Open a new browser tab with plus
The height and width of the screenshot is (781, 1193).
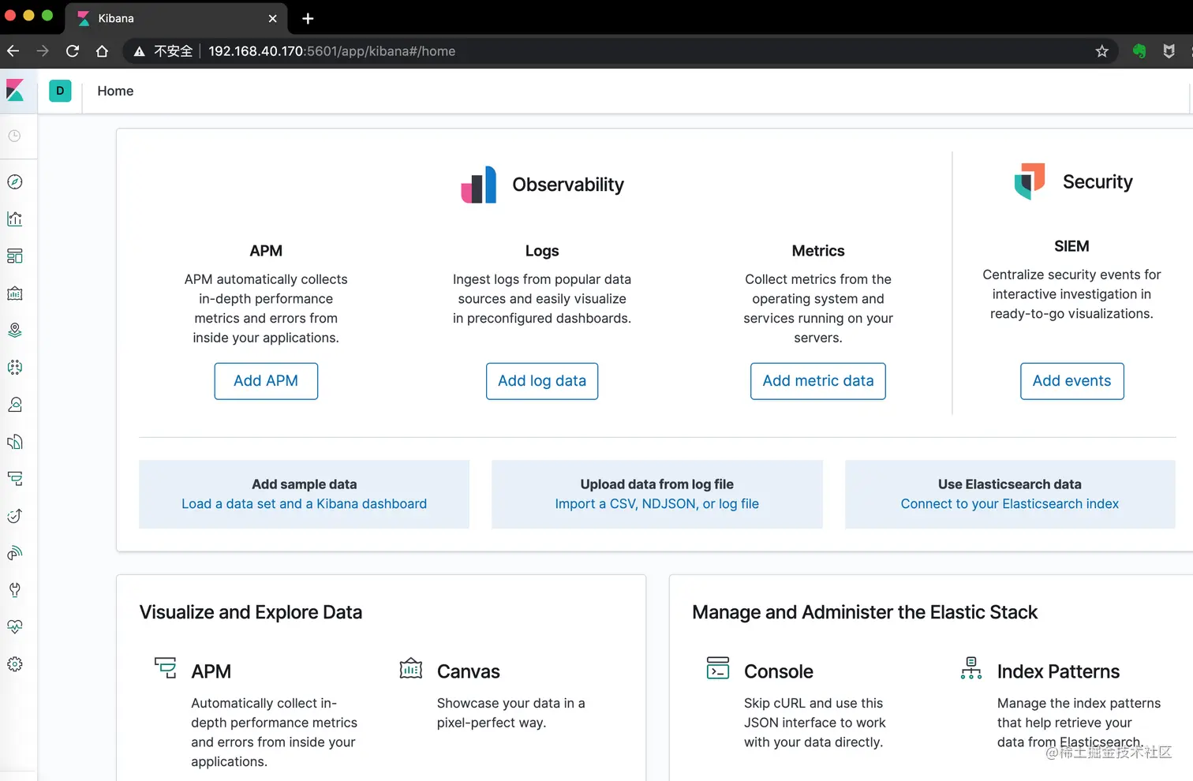tap(308, 18)
